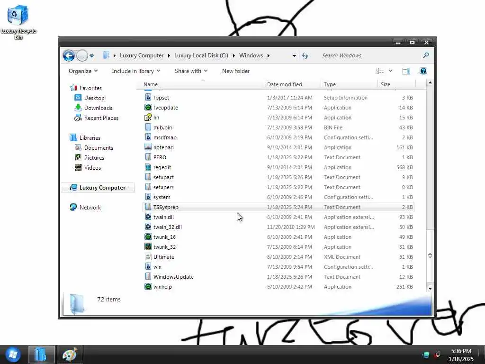Screen dimensions: 485x364
Task: Select Luxury Computer in navigation pane
Action: point(102,188)
